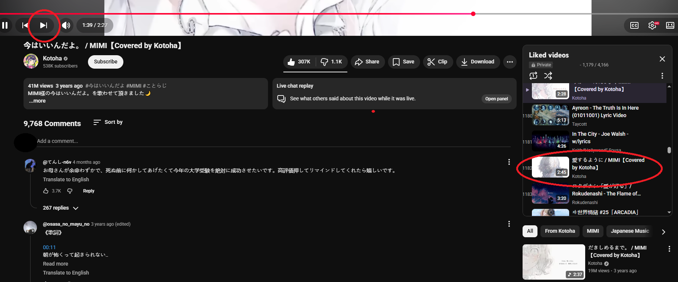Open options menu for @osasa_no_mayu_no comment
This screenshot has height=282, width=678.
pyautogui.click(x=509, y=224)
